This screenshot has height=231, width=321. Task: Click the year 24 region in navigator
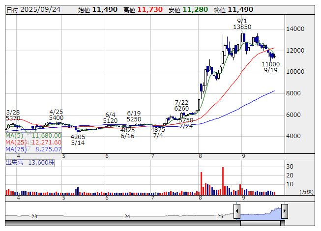point(127,216)
